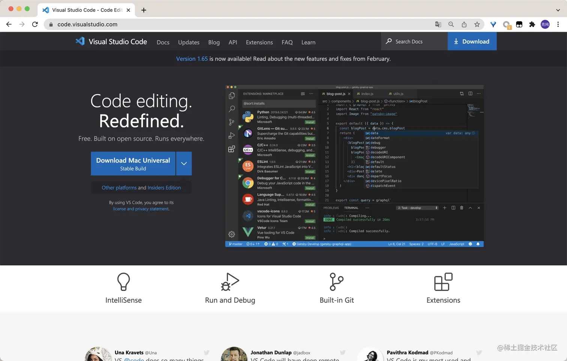Go back using the browser back arrow

click(x=9, y=24)
